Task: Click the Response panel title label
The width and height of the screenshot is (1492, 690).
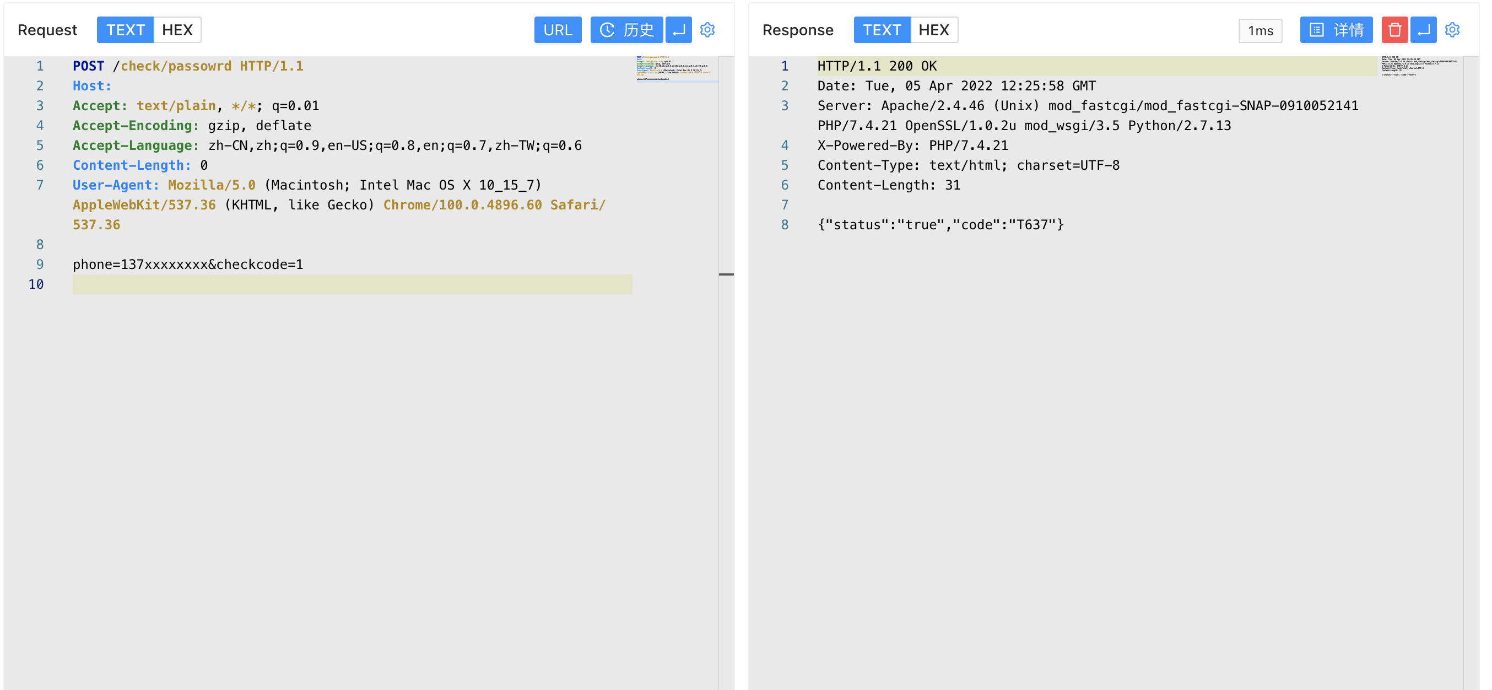Action: pos(798,30)
